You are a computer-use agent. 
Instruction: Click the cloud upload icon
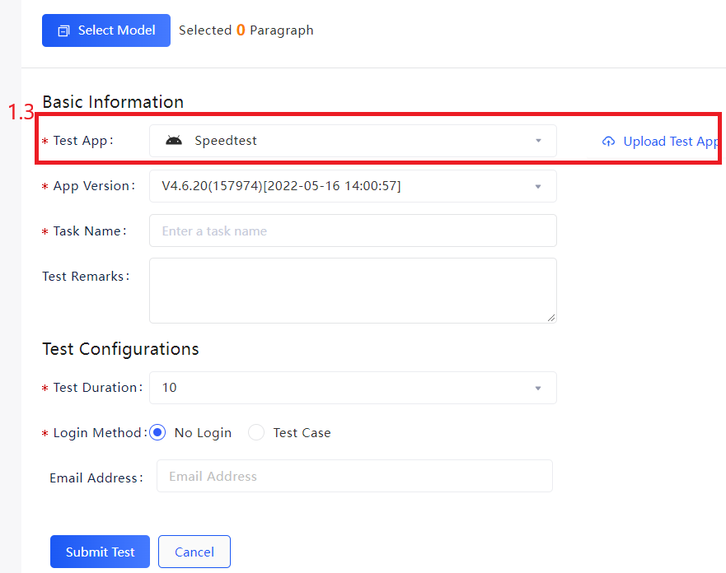pyautogui.click(x=608, y=142)
